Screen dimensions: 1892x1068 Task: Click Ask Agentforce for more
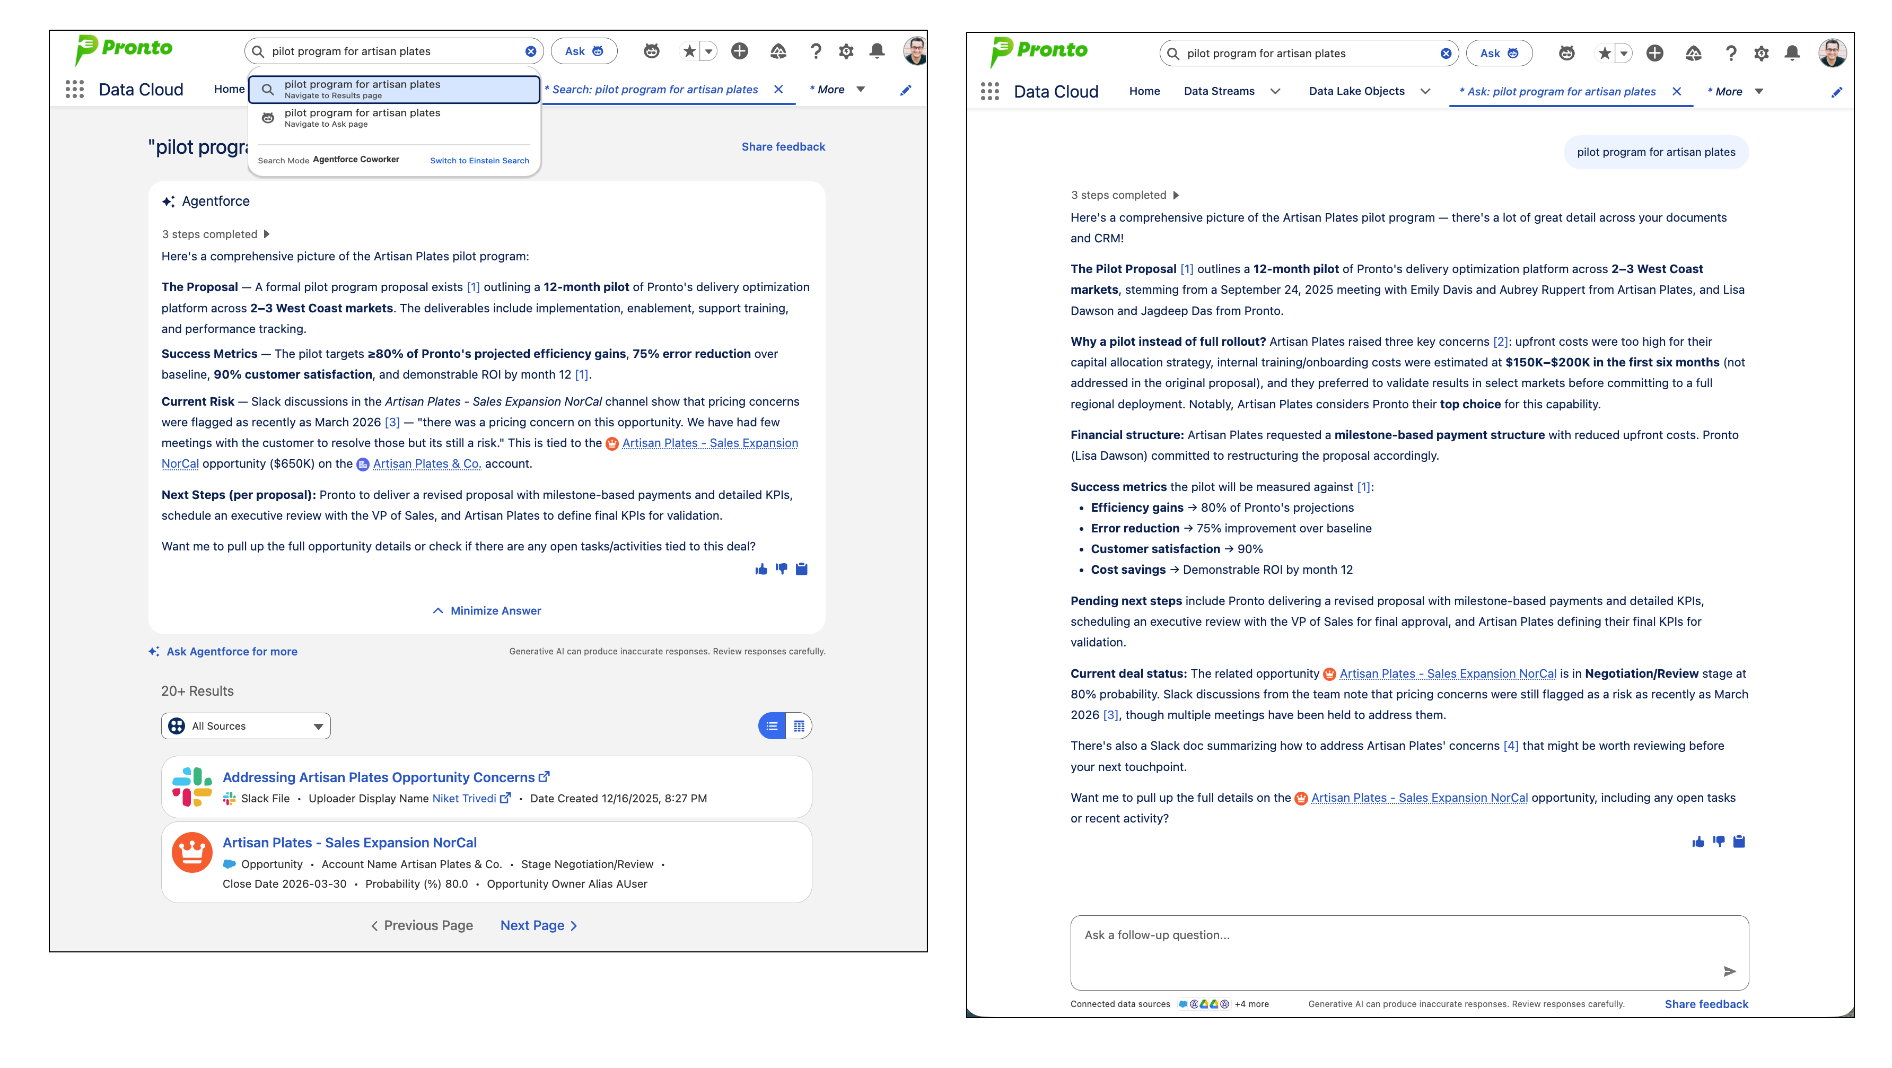223,652
